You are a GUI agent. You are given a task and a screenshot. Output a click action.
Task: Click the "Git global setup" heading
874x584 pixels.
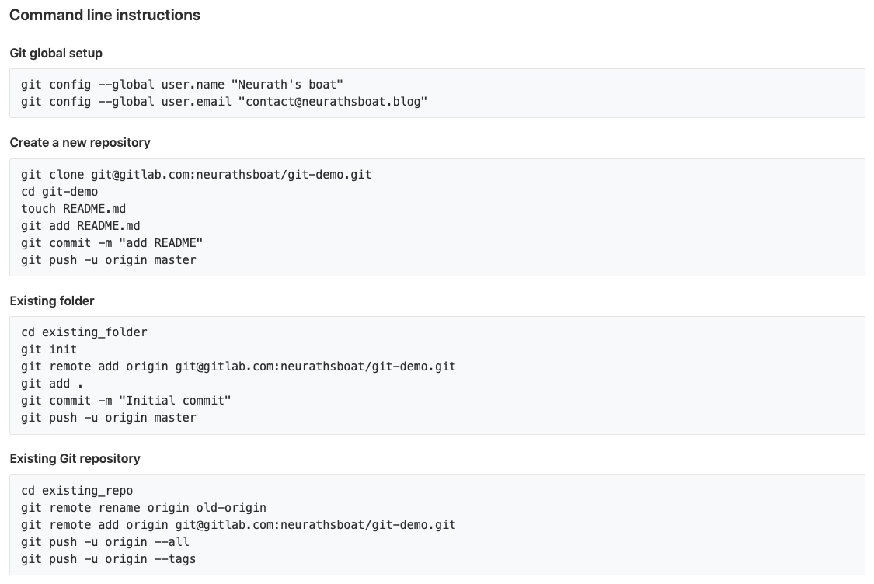point(56,54)
